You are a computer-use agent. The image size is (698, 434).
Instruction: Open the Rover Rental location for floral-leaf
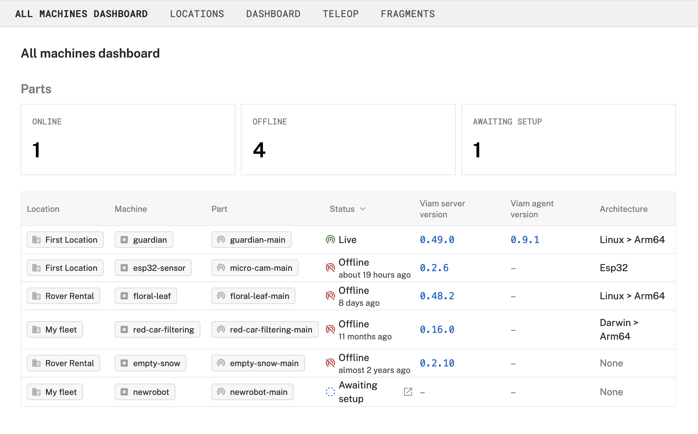(63, 296)
